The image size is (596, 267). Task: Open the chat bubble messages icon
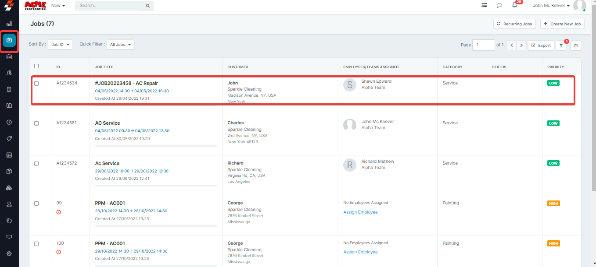499,6
